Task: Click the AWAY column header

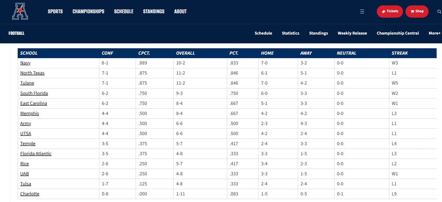Action: (x=306, y=53)
